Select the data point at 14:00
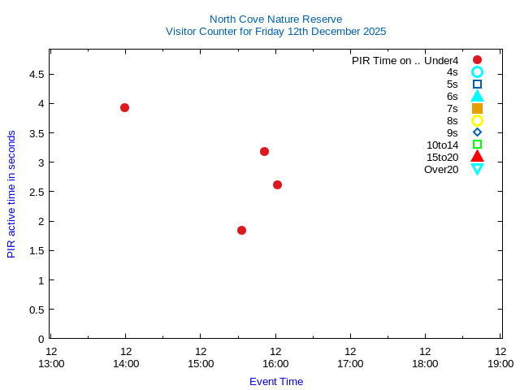The height and width of the screenshot is (390, 520). [x=124, y=107]
